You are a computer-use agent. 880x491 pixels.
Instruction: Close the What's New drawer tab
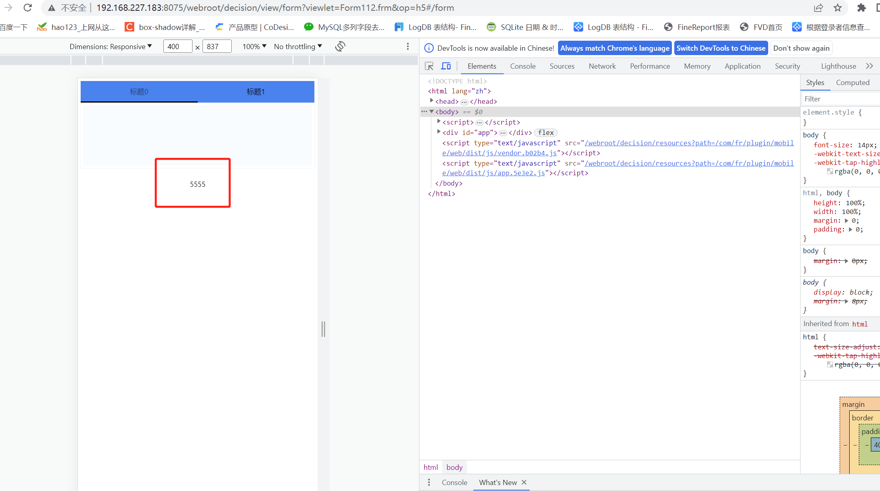coord(524,482)
